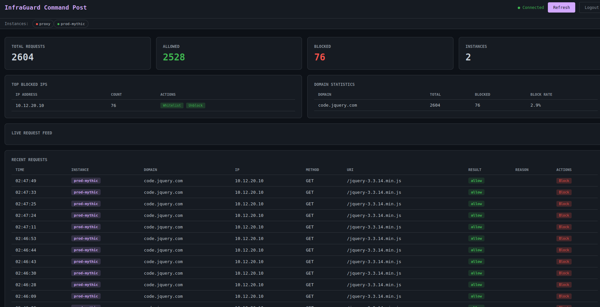The width and height of the screenshot is (600, 307).
Task: Click the Refresh button
Action: [x=561, y=8]
